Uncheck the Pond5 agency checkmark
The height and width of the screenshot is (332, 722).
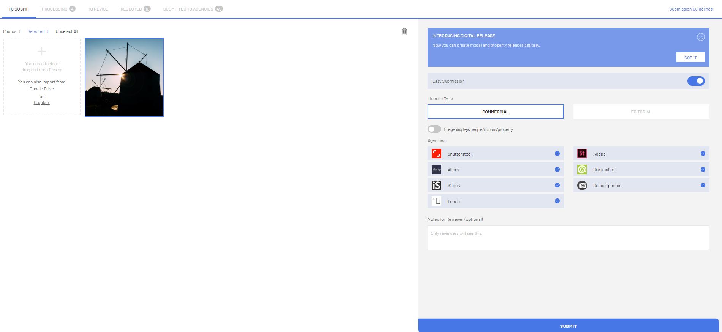click(x=557, y=201)
